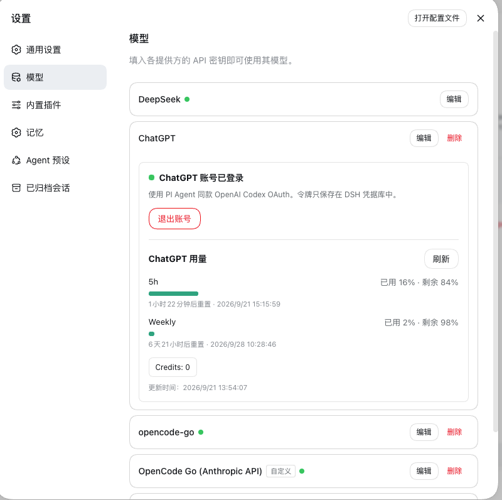Click OpenCode Go (Anthropic API) name
This screenshot has width=502, height=500.
pyautogui.click(x=200, y=471)
